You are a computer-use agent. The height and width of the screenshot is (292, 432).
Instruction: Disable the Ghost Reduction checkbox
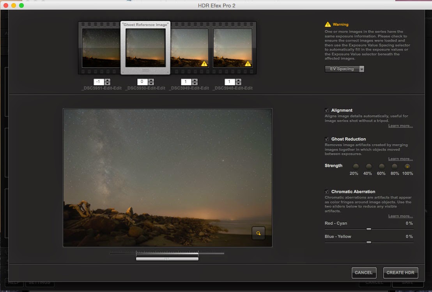326,139
